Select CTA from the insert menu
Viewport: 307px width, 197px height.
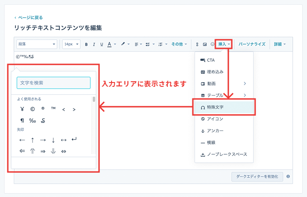point(224,60)
